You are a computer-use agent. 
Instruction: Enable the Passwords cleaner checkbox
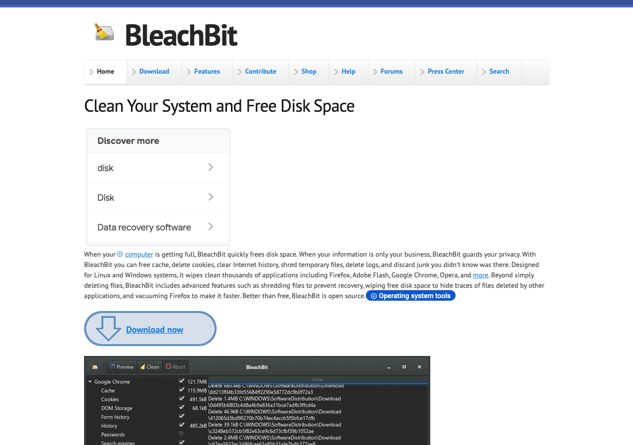[x=181, y=435]
